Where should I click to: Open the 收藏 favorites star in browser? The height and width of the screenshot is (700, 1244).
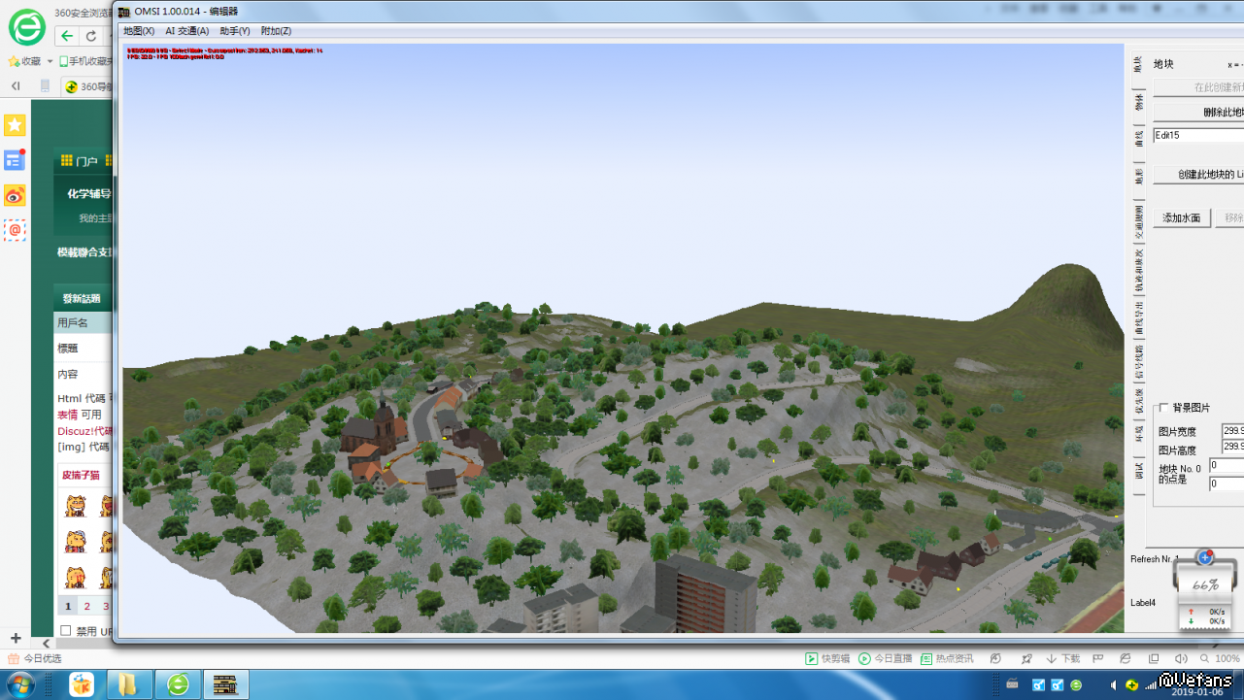(25, 61)
